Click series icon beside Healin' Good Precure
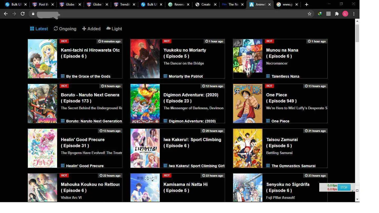The height and width of the screenshot is (213, 379). click(x=63, y=166)
